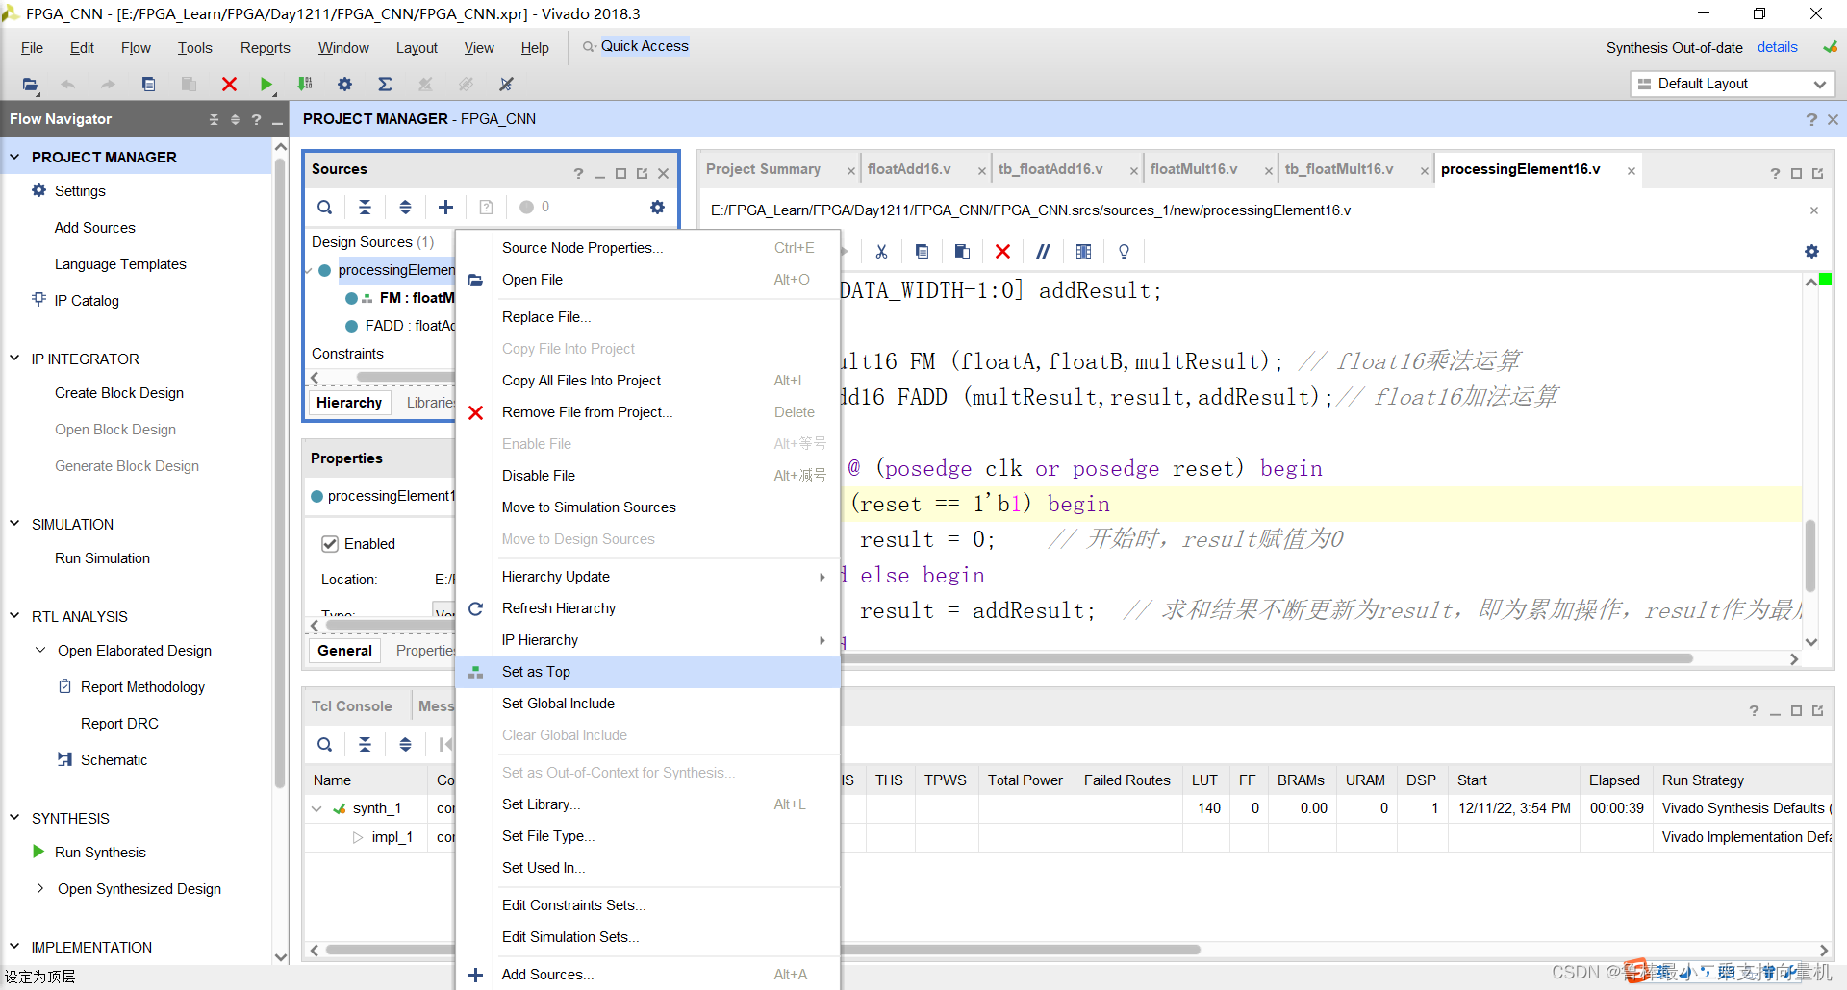Click Run Simulation in Flow Navigator
Image resolution: width=1847 pixels, height=990 pixels.
click(102, 558)
